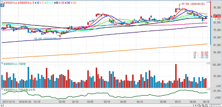Click the 04/16 date label

[x=140, y=102]
